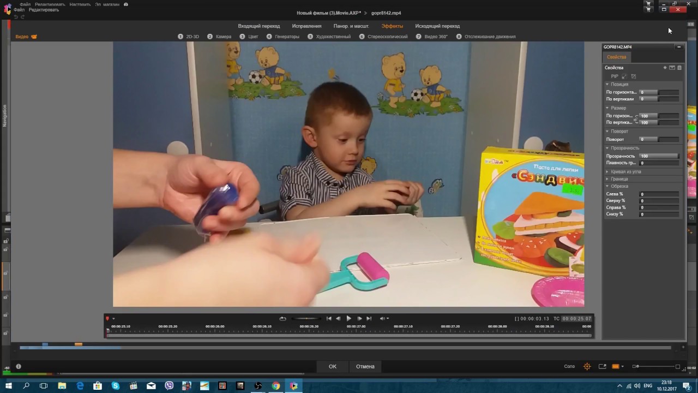698x393 pixels.
Task: Select the Видео 360° effects category
Action: coord(432,37)
